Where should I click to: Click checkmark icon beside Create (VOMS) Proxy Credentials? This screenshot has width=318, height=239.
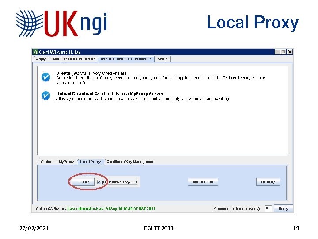pos(45,77)
